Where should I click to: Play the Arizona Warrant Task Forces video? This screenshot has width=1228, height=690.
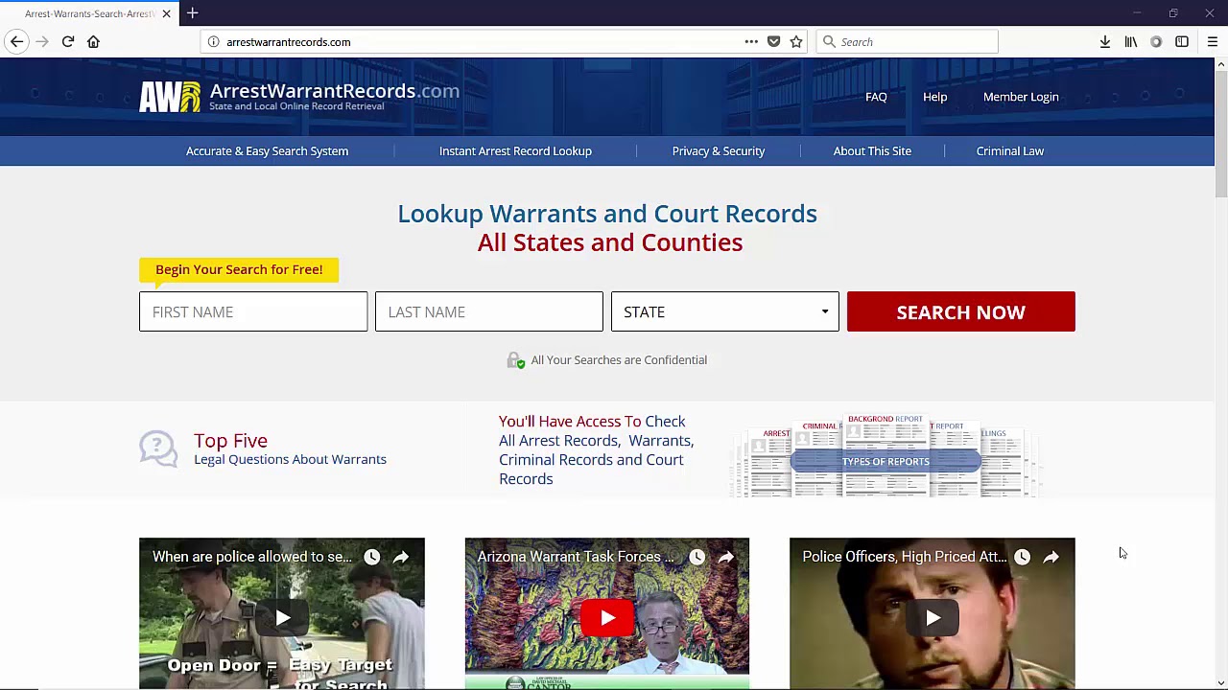tap(607, 618)
